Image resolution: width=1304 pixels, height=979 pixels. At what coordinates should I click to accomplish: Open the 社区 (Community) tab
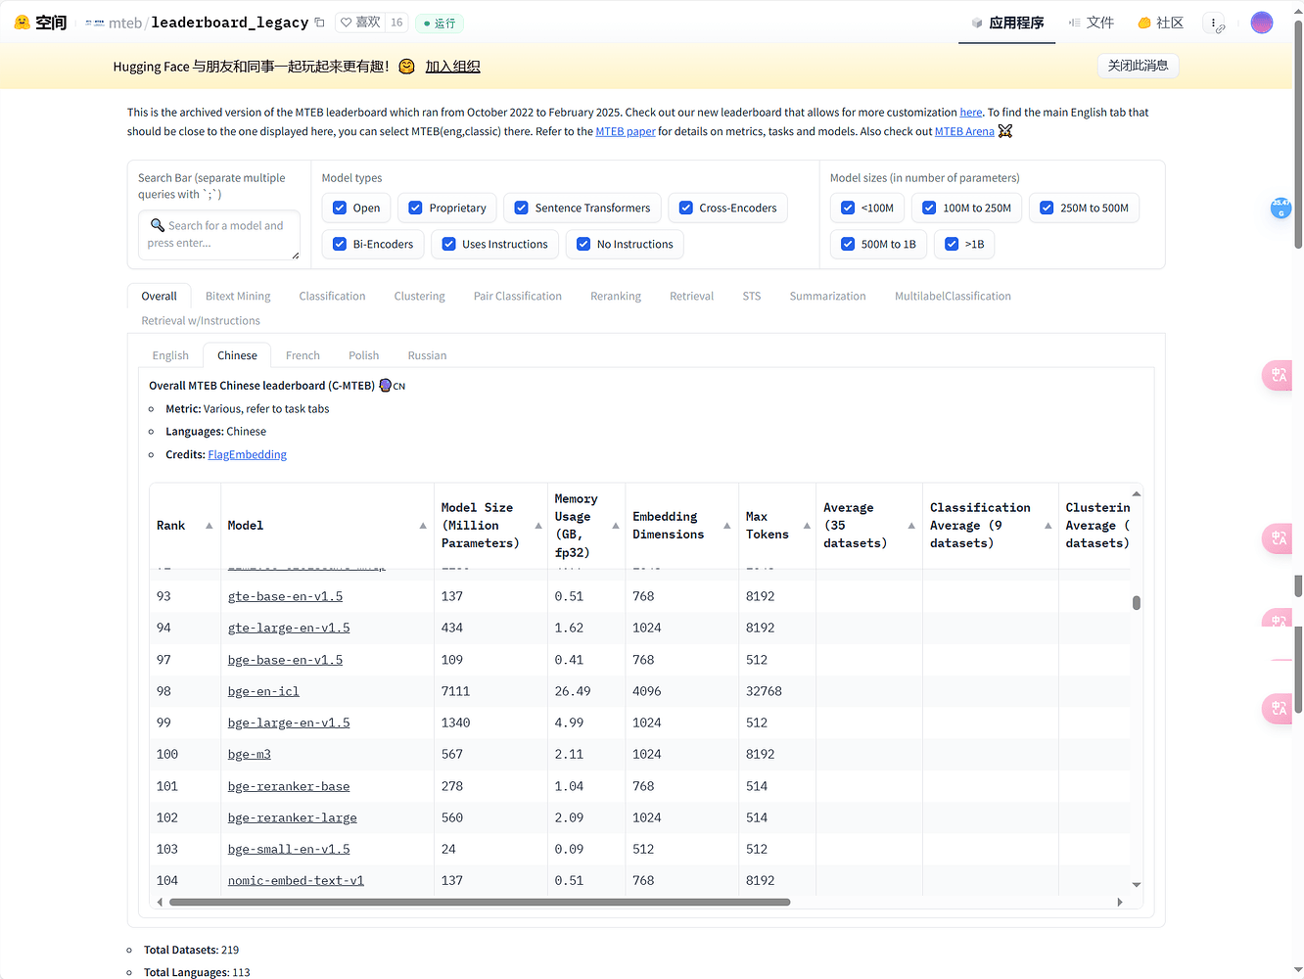pyautogui.click(x=1160, y=23)
